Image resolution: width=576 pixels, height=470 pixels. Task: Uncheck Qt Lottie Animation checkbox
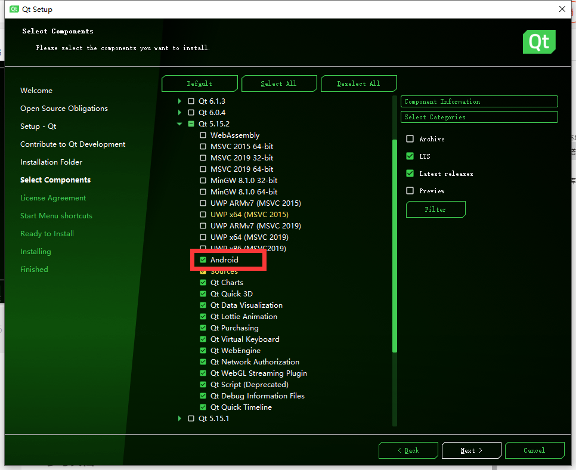point(203,316)
